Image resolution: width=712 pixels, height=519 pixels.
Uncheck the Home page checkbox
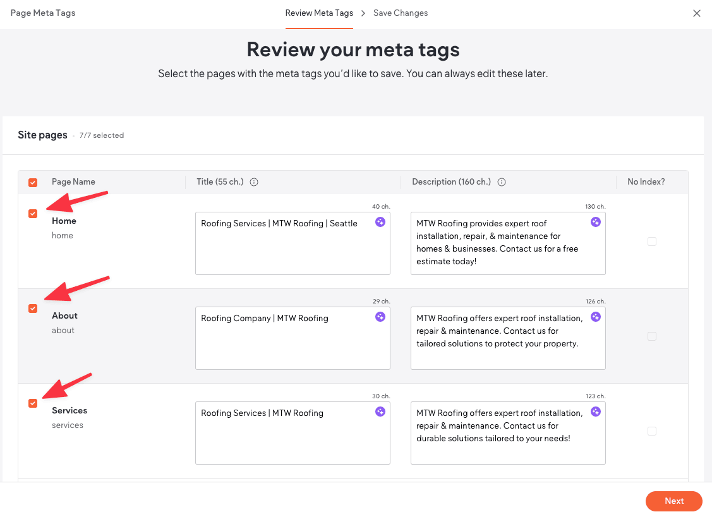pyautogui.click(x=33, y=214)
